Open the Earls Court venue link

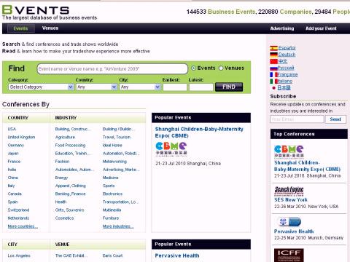[112, 255]
